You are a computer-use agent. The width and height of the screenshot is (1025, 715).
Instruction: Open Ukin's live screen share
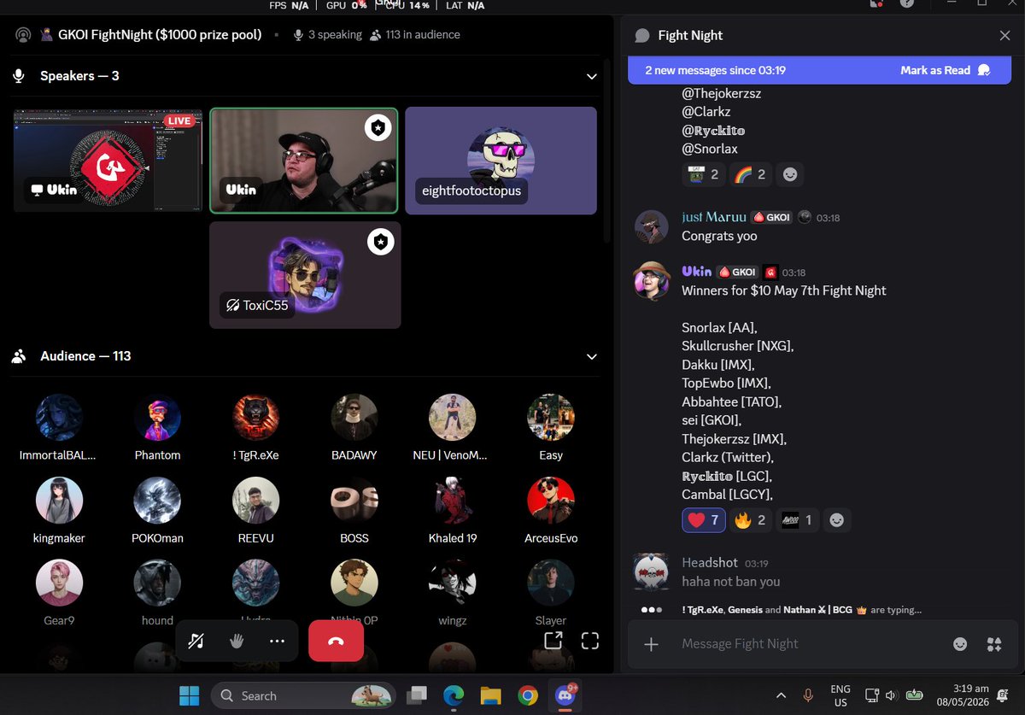[108, 160]
